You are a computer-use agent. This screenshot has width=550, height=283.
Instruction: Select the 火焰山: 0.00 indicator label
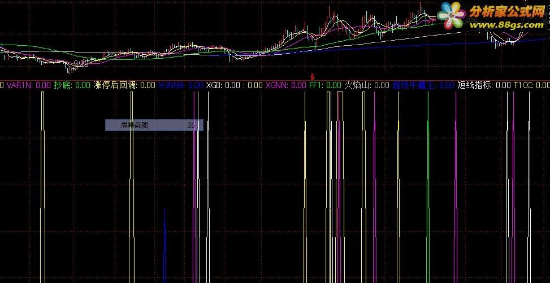367,85
